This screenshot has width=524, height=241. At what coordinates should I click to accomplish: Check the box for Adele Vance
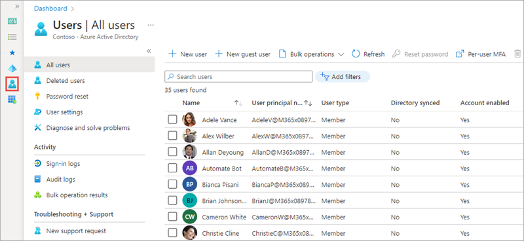pos(172,120)
